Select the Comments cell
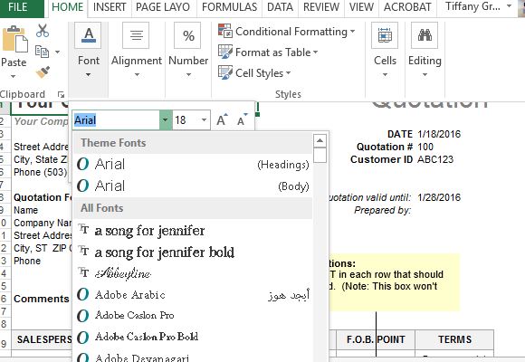Viewport: 525px width, 362px height. [41, 299]
